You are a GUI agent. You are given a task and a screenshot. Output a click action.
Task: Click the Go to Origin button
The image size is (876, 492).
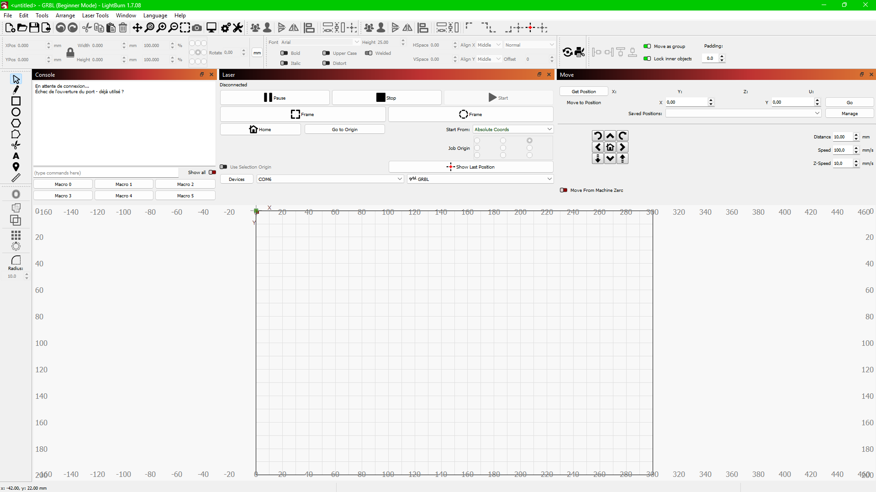[344, 130]
